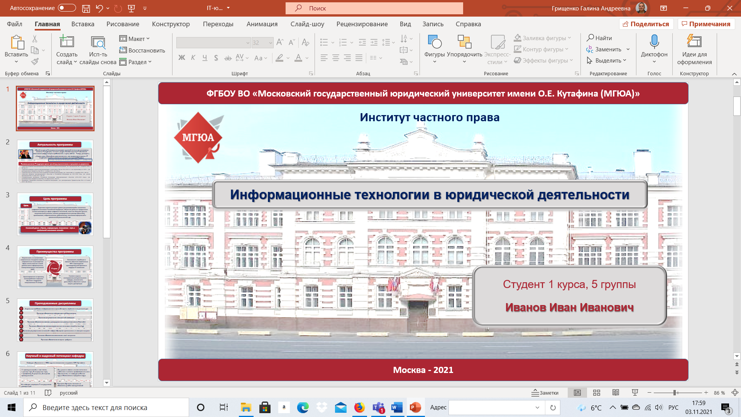Switch to Reading view in status bar
Screen dimensions: 741x417
pyautogui.click(x=616, y=393)
